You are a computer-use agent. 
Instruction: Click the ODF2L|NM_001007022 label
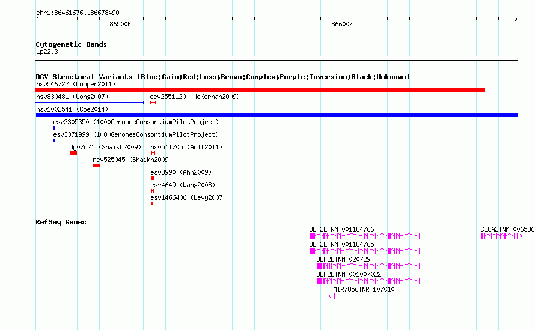tap(349, 274)
